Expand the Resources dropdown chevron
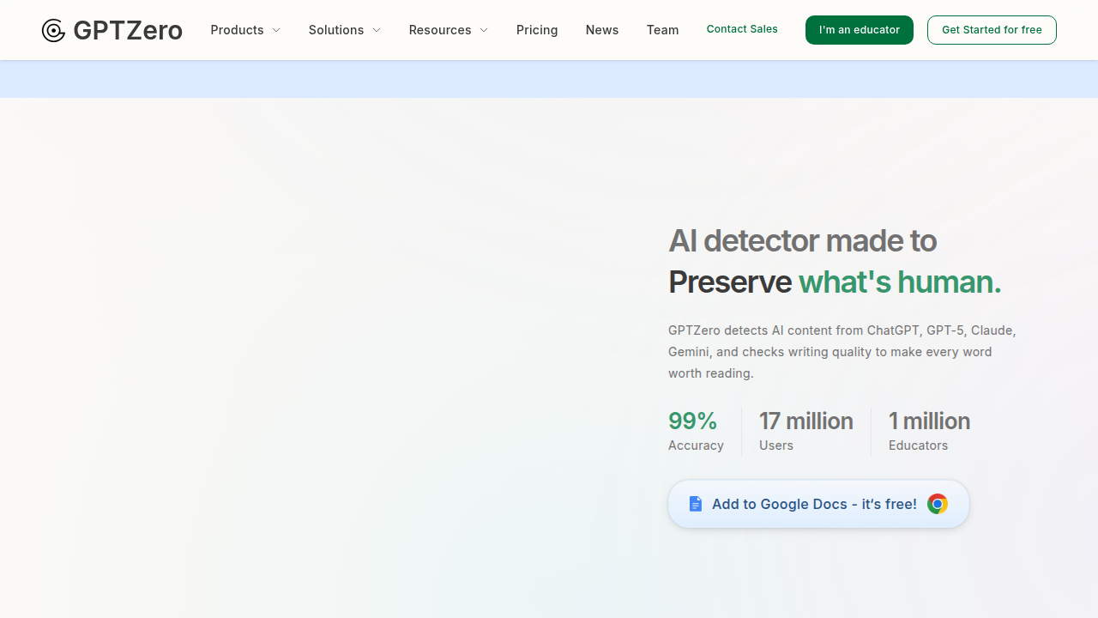1098x618 pixels. coord(484,30)
